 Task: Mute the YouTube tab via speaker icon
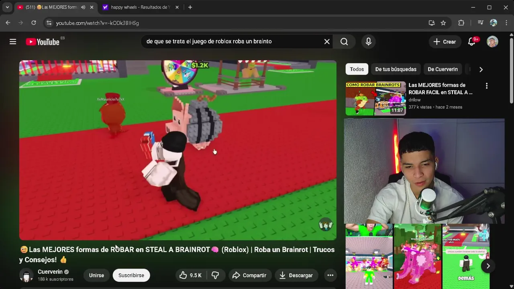point(83,7)
